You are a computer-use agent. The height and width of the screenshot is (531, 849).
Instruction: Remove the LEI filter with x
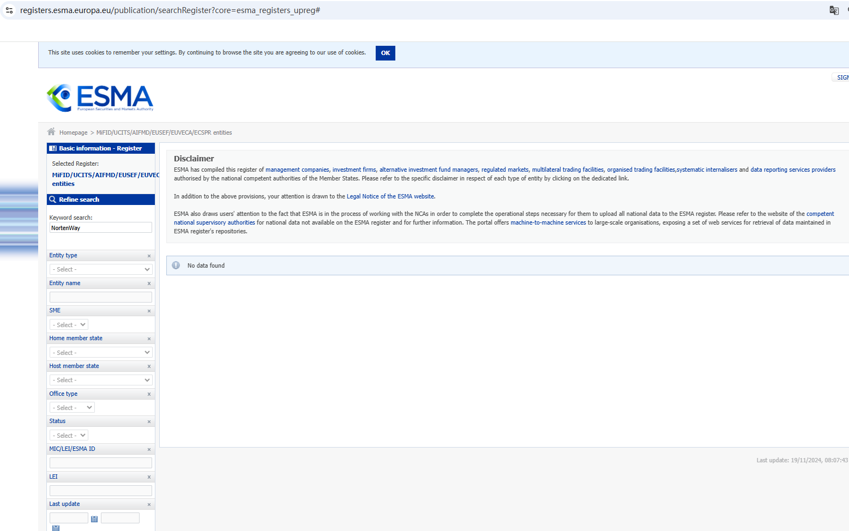point(149,477)
